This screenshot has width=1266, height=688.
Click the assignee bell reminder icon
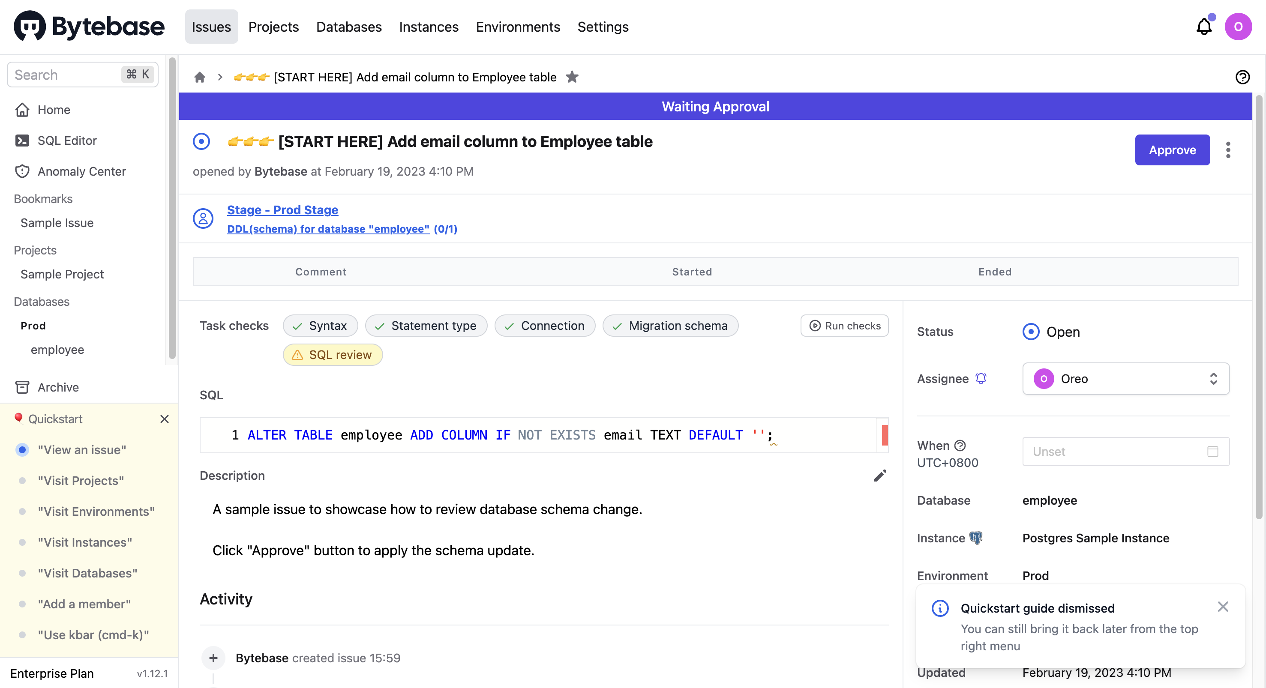coord(981,378)
